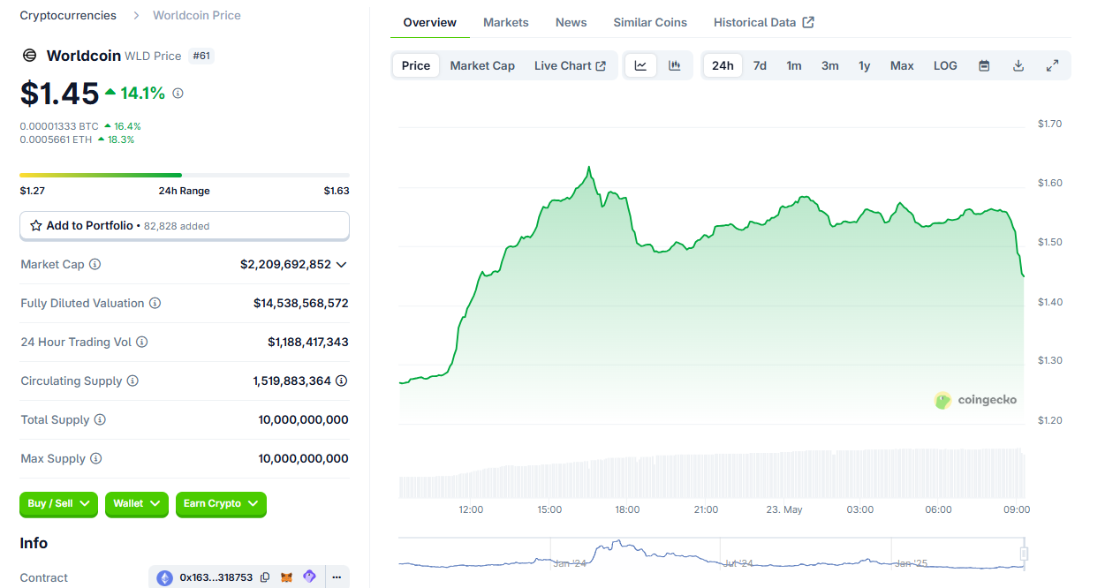Open the News tab
The height and width of the screenshot is (588, 1105).
click(571, 22)
